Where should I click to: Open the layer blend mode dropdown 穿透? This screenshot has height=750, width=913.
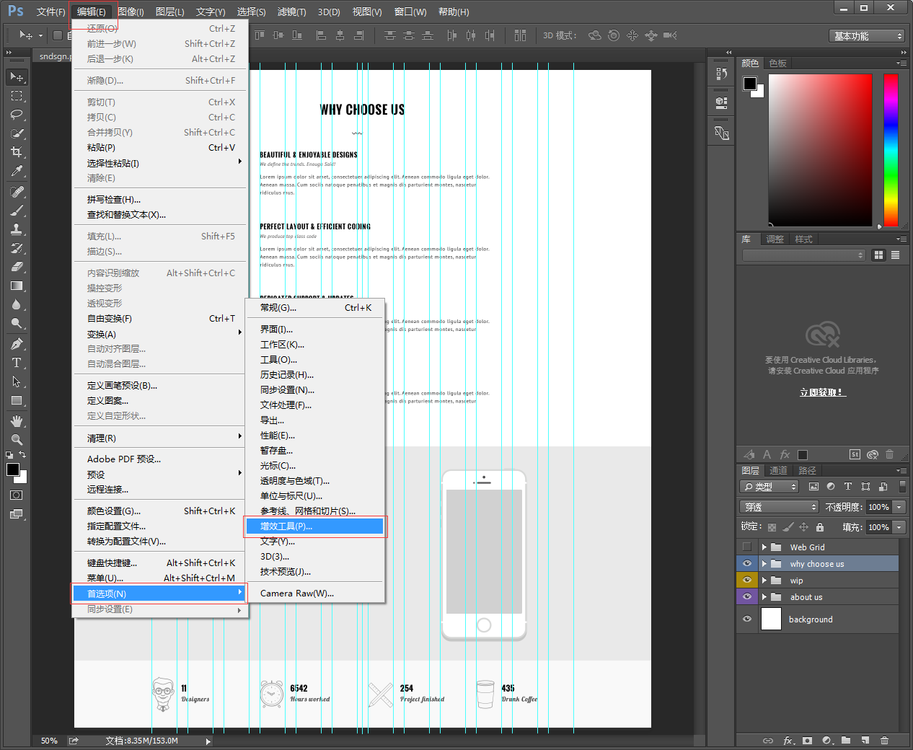(x=779, y=507)
